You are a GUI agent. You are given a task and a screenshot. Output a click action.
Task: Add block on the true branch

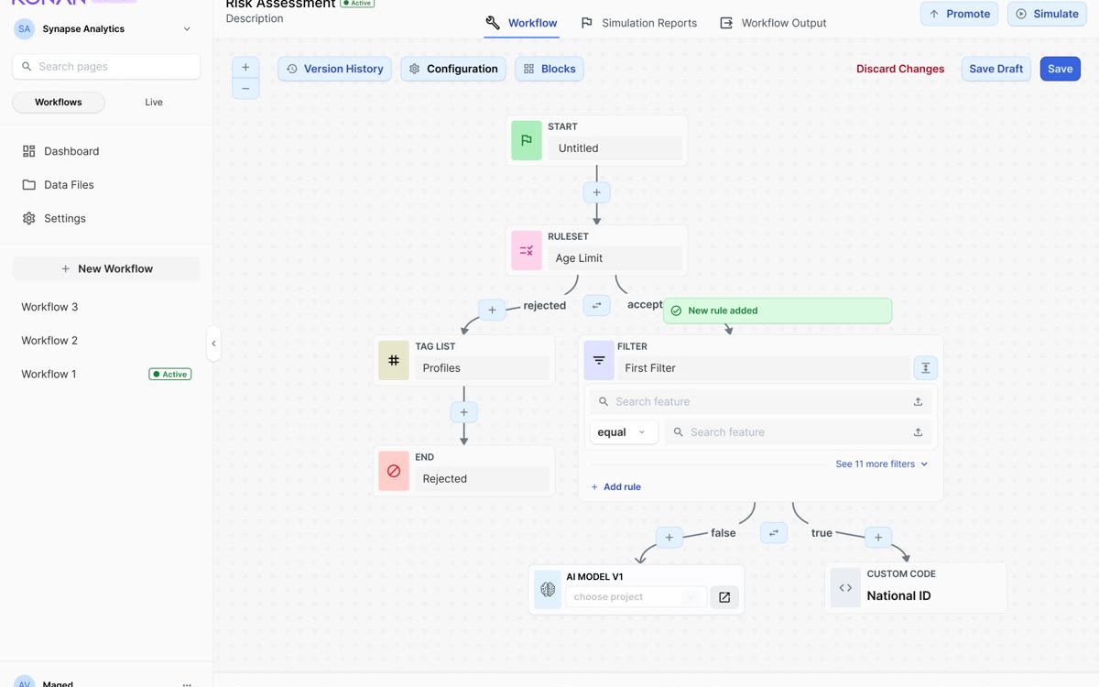878,538
